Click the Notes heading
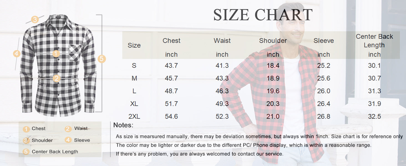Viewport: 406px width, 166px height. 123,125
